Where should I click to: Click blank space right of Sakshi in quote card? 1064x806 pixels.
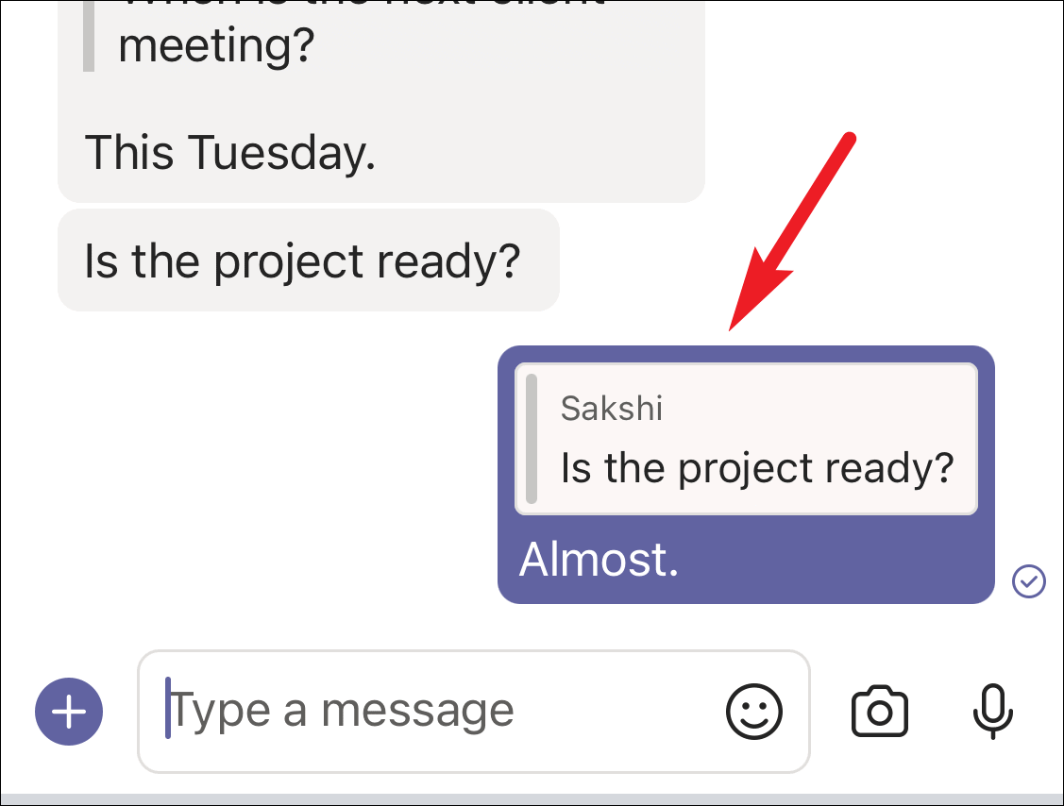pos(814,409)
